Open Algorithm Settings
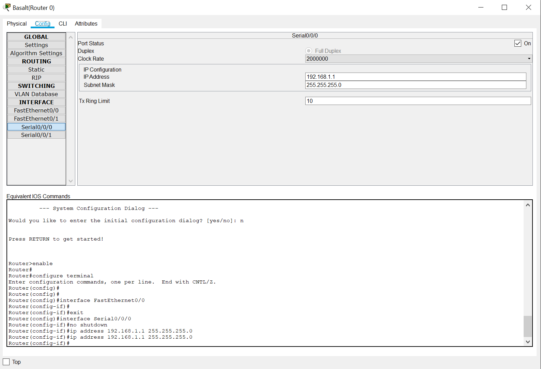541x369 pixels. pos(36,53)
